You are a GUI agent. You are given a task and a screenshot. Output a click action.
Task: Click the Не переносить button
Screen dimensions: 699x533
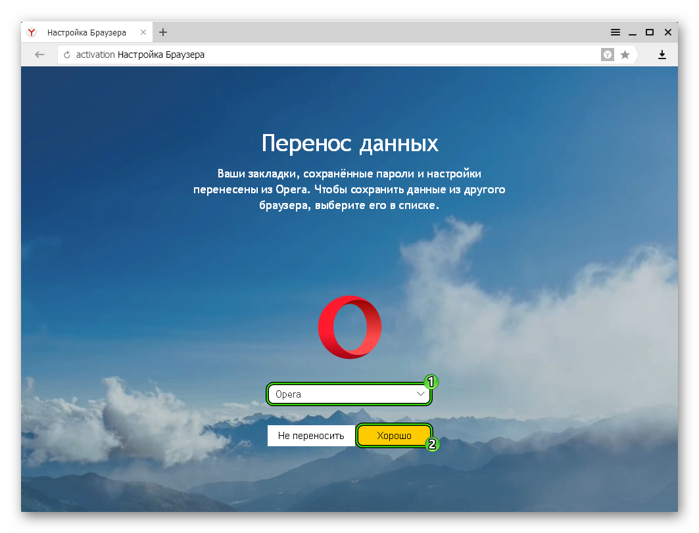(311, 435)
